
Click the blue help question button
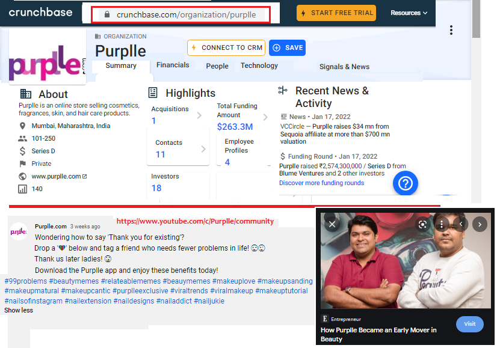(x=405, y=183)
